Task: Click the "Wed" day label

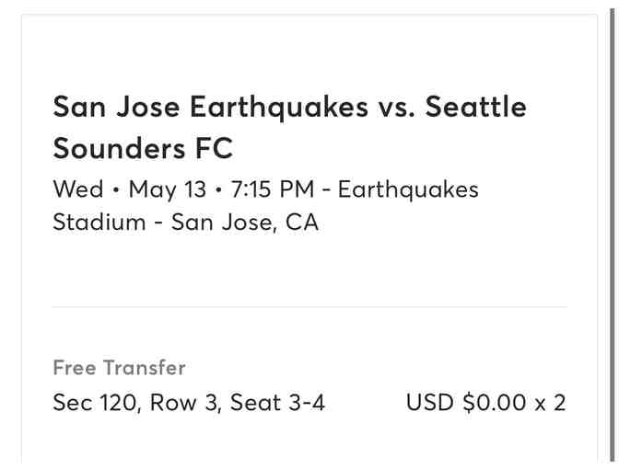Action: (x=78, y=189)
